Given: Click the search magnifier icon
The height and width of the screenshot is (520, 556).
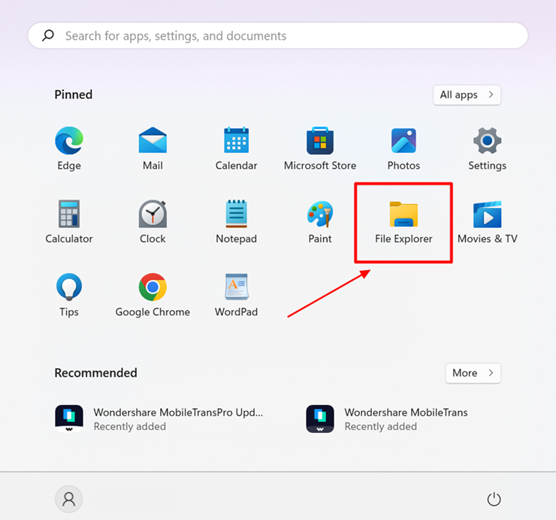Looking at the screenshot, I should 48,35.
